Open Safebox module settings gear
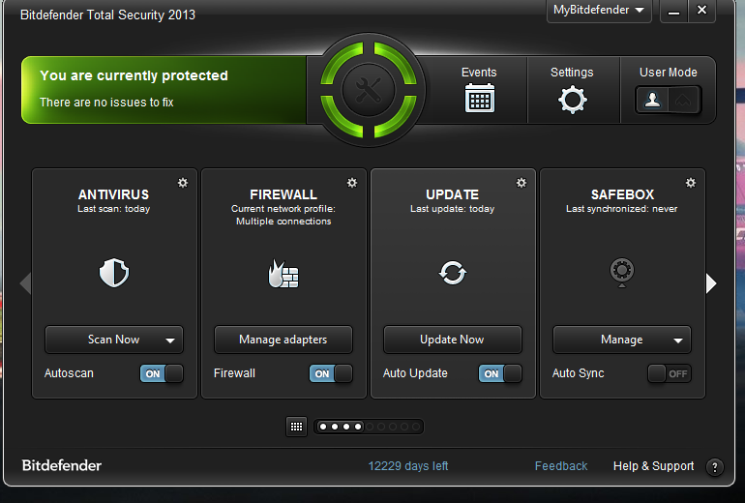Screen dimensions: 745x503 pyautogui.click(x=691, y=183)
